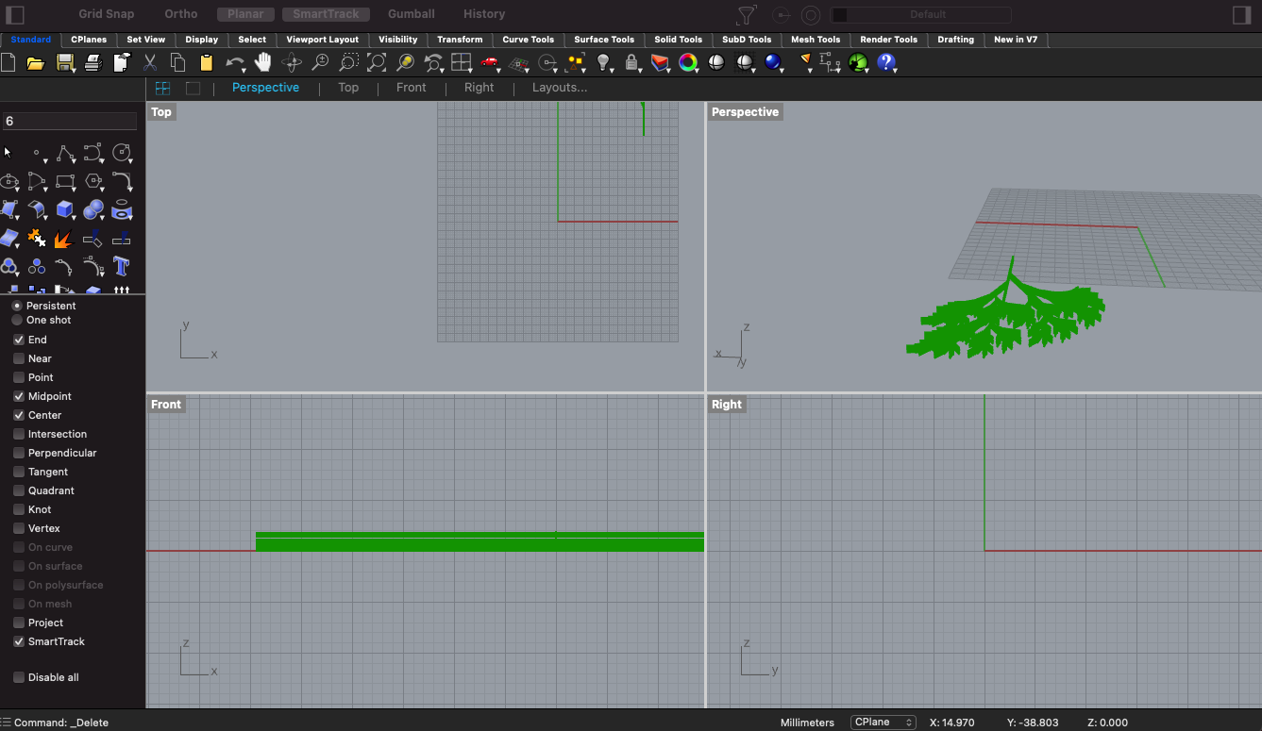
Task: Open the Mesh Tools toolbar tab
Action: (x=816, y=40)
